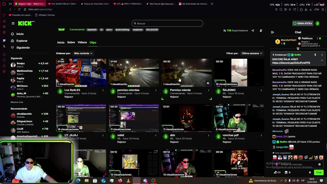Open Opera easy setup sliders icon
Screen dimensions: 327x184
323,9
